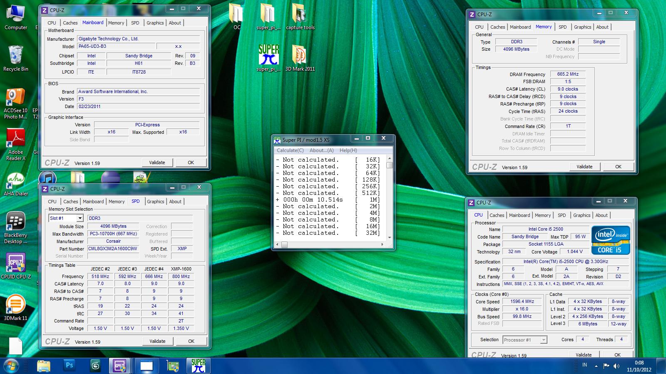The height and width of the screenshot is (374, 666).
Task: Select the 3D Mark 2011 desktop icon
Action: tap(300, 58)
